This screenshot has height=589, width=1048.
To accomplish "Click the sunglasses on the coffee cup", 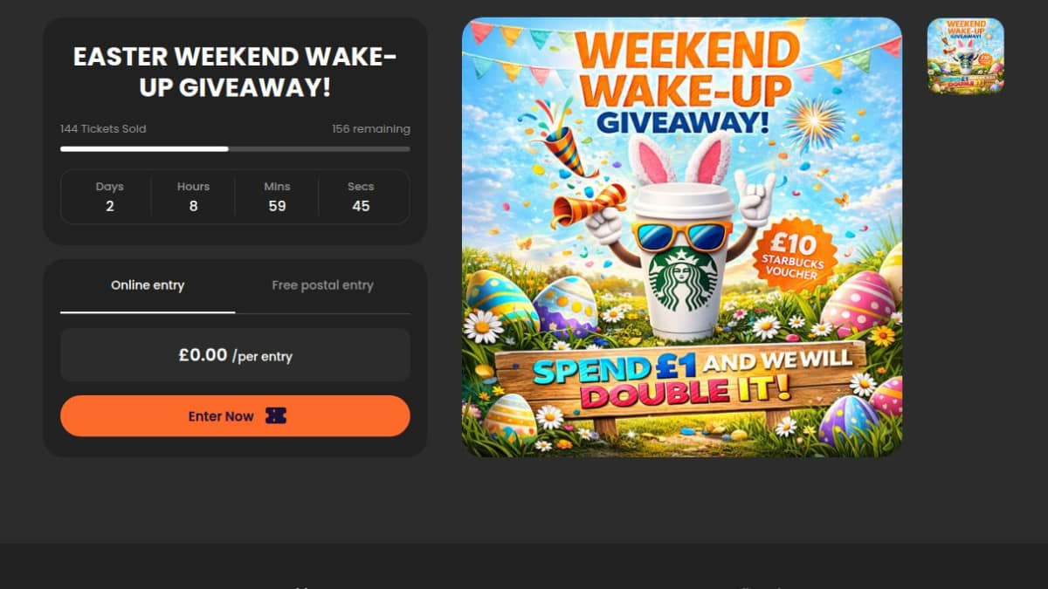I will pyautogui.click(x=681, y=236).
